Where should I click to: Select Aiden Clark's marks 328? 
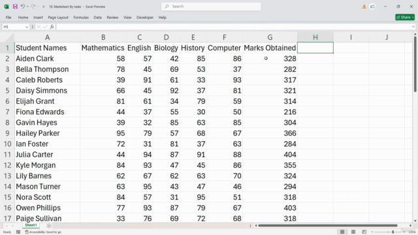270,58
